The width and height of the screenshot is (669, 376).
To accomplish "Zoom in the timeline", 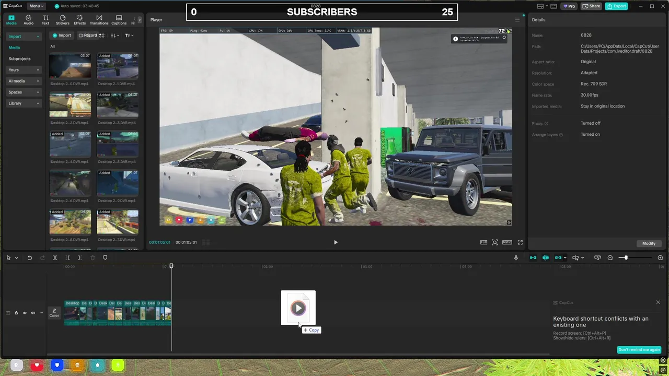I will click(660, 257).
